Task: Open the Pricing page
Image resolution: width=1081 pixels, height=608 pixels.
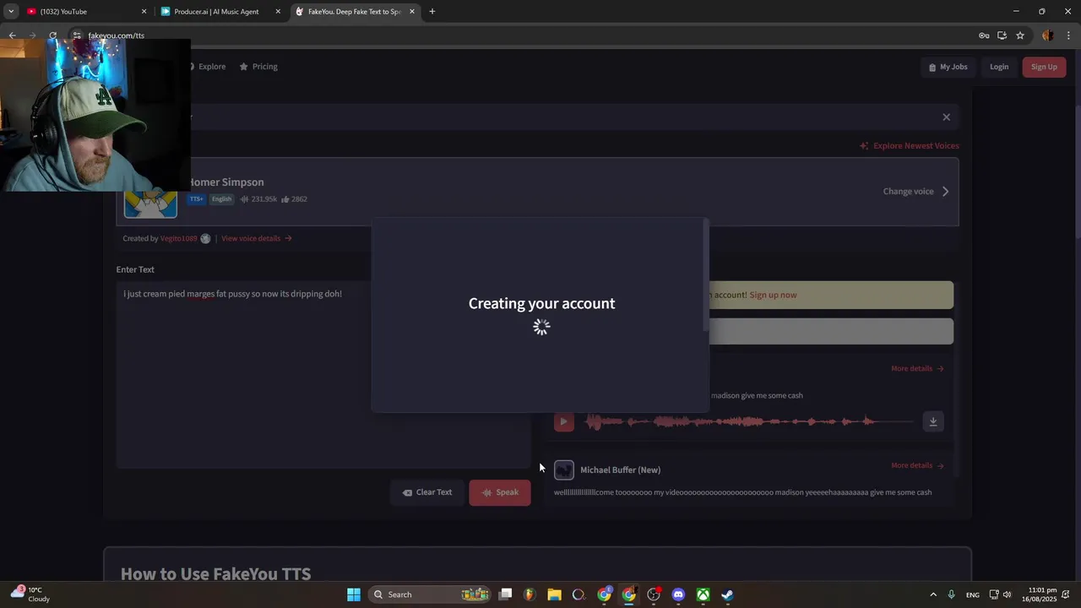Action: click(x=258, y=67)
